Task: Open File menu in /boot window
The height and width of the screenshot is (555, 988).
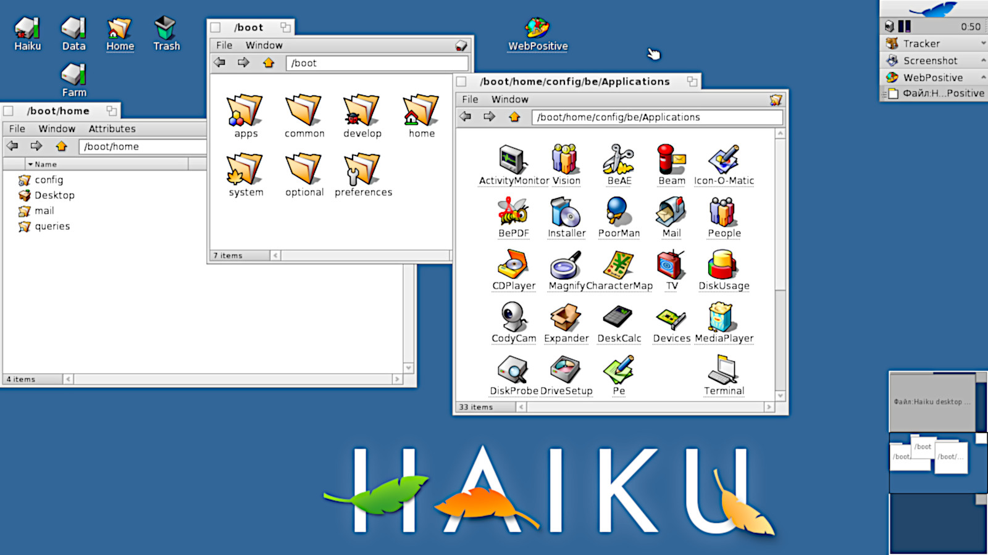Action: coord(224,45)
